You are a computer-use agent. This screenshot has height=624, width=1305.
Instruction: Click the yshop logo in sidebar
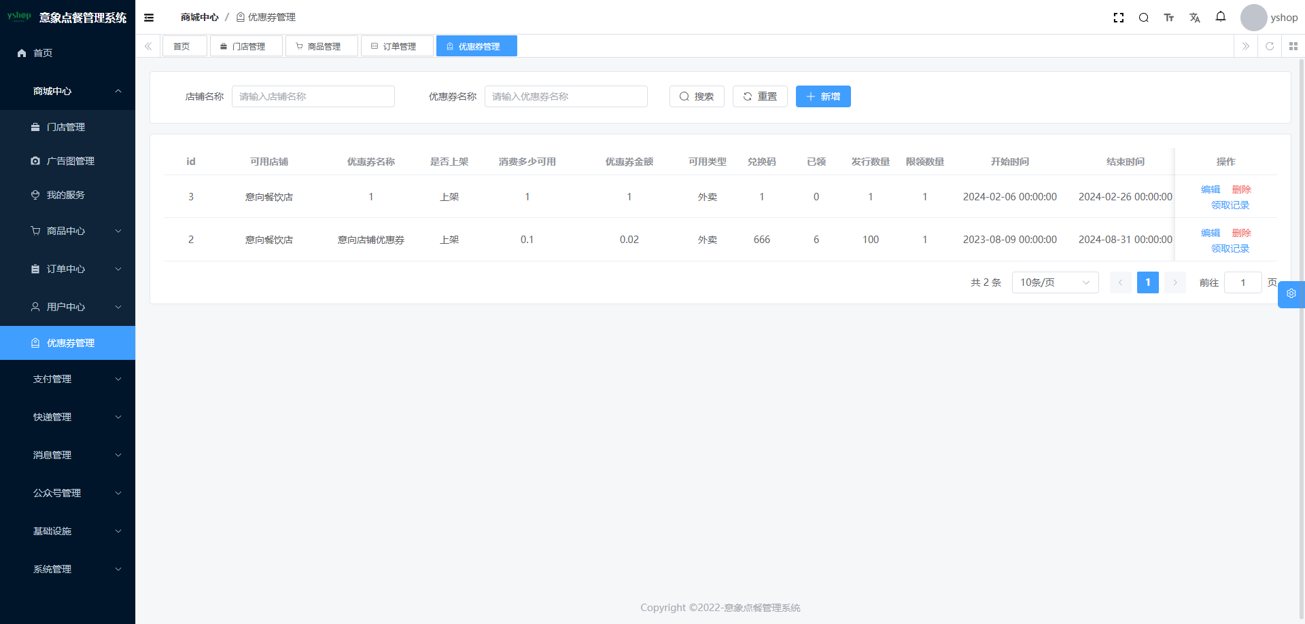[19, 16]
